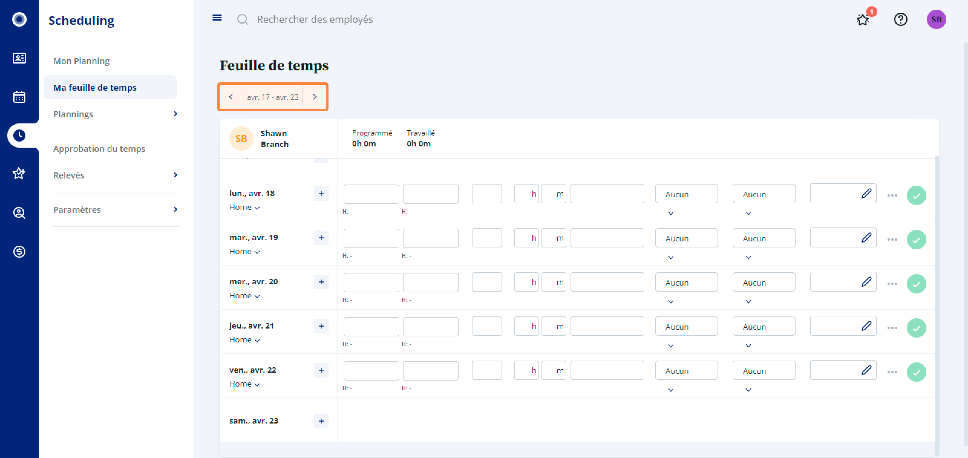This screenshot has height=458, width=968.
Task: Open more options on ven., avr. 22 row
Action: pyautogui.click(x=892, y=372)
